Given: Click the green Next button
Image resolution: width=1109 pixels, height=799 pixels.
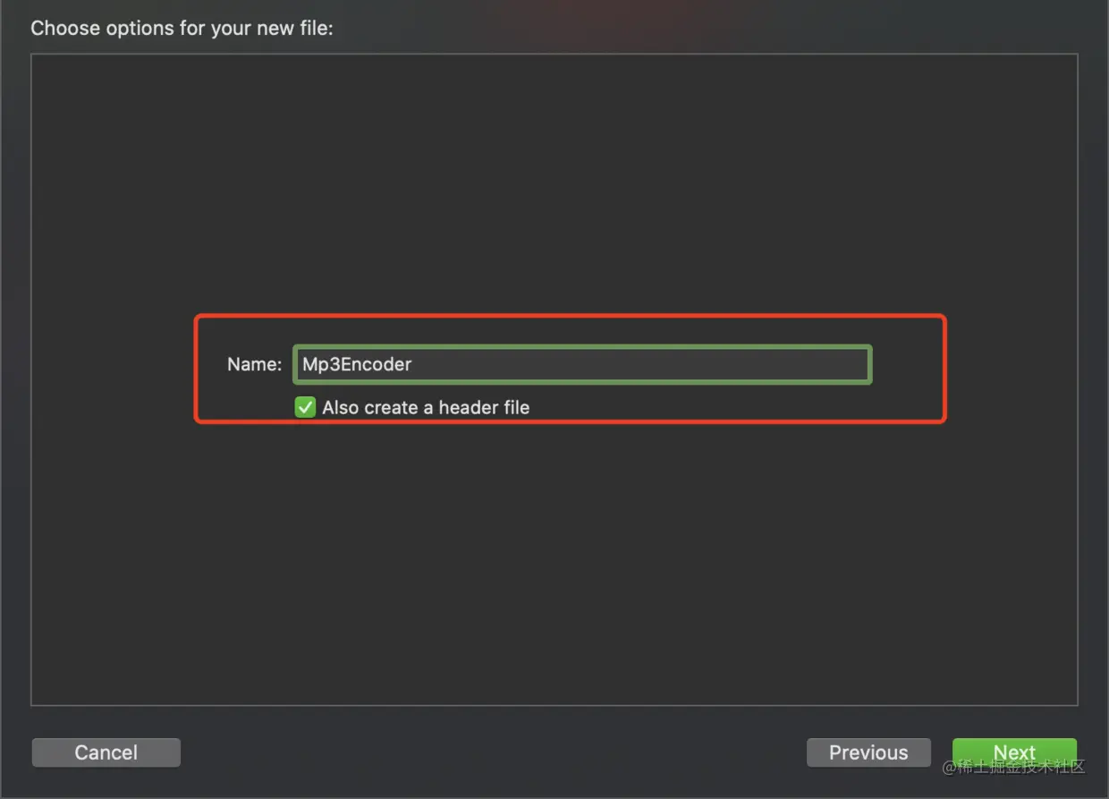Looking at the screenshot, I should coord(1014,752).
